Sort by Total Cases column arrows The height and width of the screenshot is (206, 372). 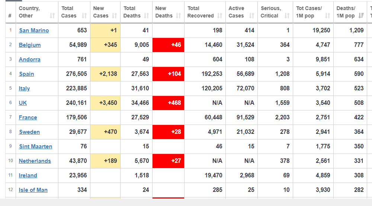click(x=84, y=16)
